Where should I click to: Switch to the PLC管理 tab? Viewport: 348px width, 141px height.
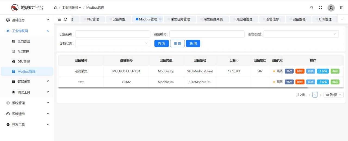coord(93,19)
